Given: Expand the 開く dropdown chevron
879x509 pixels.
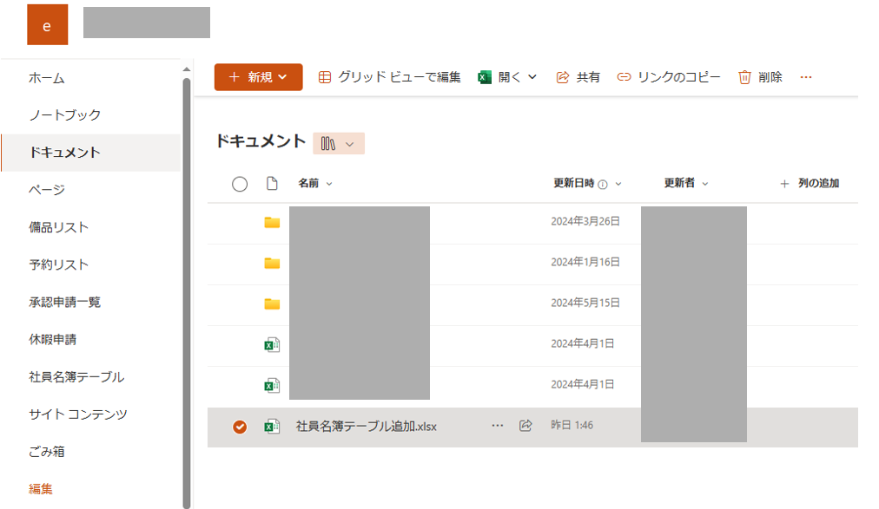Looking at the screenshot, I should pos(532,77).
